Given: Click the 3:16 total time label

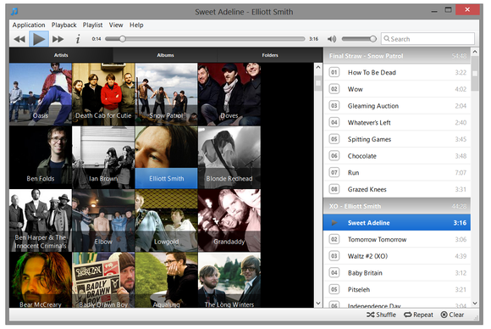Looking at the screenshot, I should point(314,39).
